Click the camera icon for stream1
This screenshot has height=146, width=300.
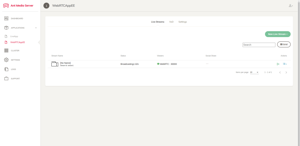coord(55,64)
